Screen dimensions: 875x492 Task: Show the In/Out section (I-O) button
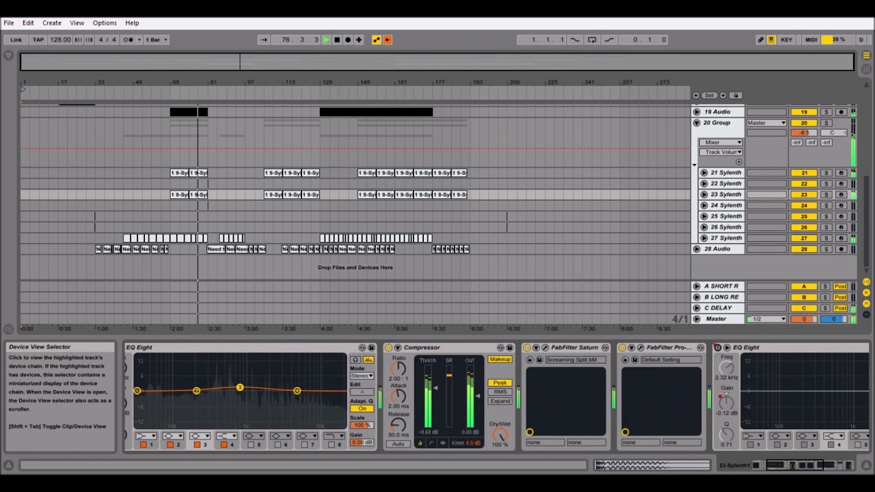(x=866, y=282)
